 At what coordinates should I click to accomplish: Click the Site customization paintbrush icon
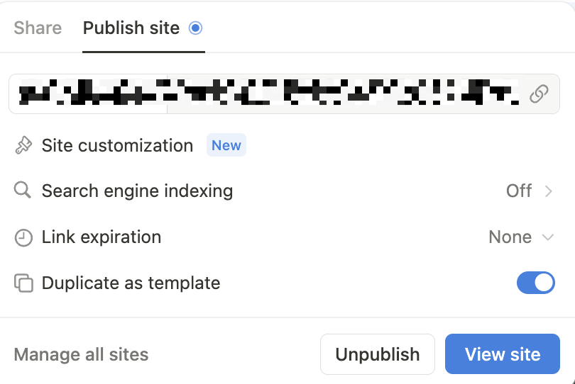tap(23, 145)
